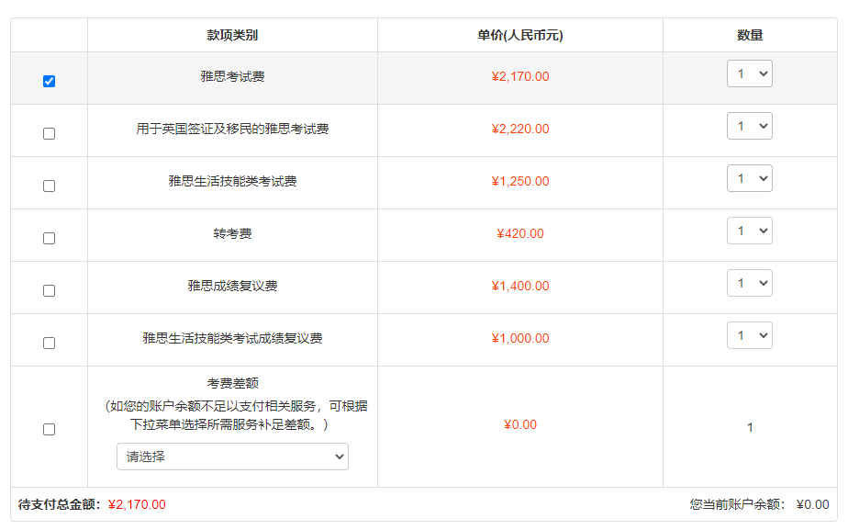
Task: Expand quantity dropdown for 雅思成绩复议费
Action: (x=750, y=283)
